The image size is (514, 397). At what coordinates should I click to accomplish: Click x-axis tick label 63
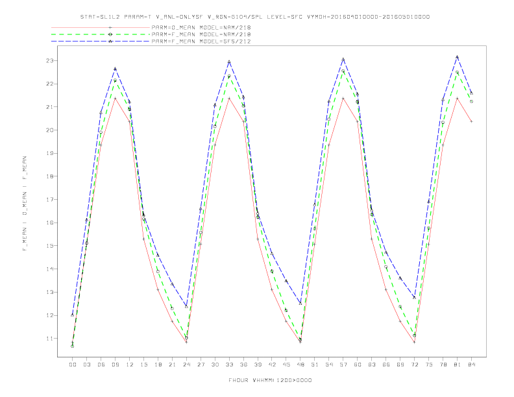pos(372,365)
